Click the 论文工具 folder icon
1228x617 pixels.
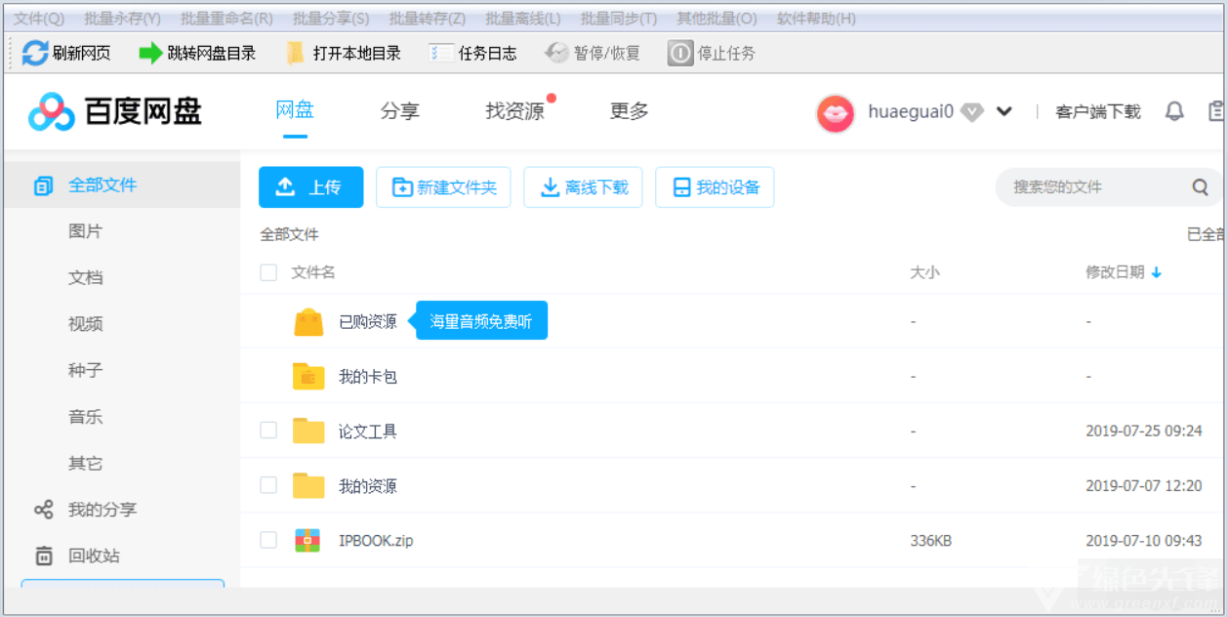(x=308, y=431)
